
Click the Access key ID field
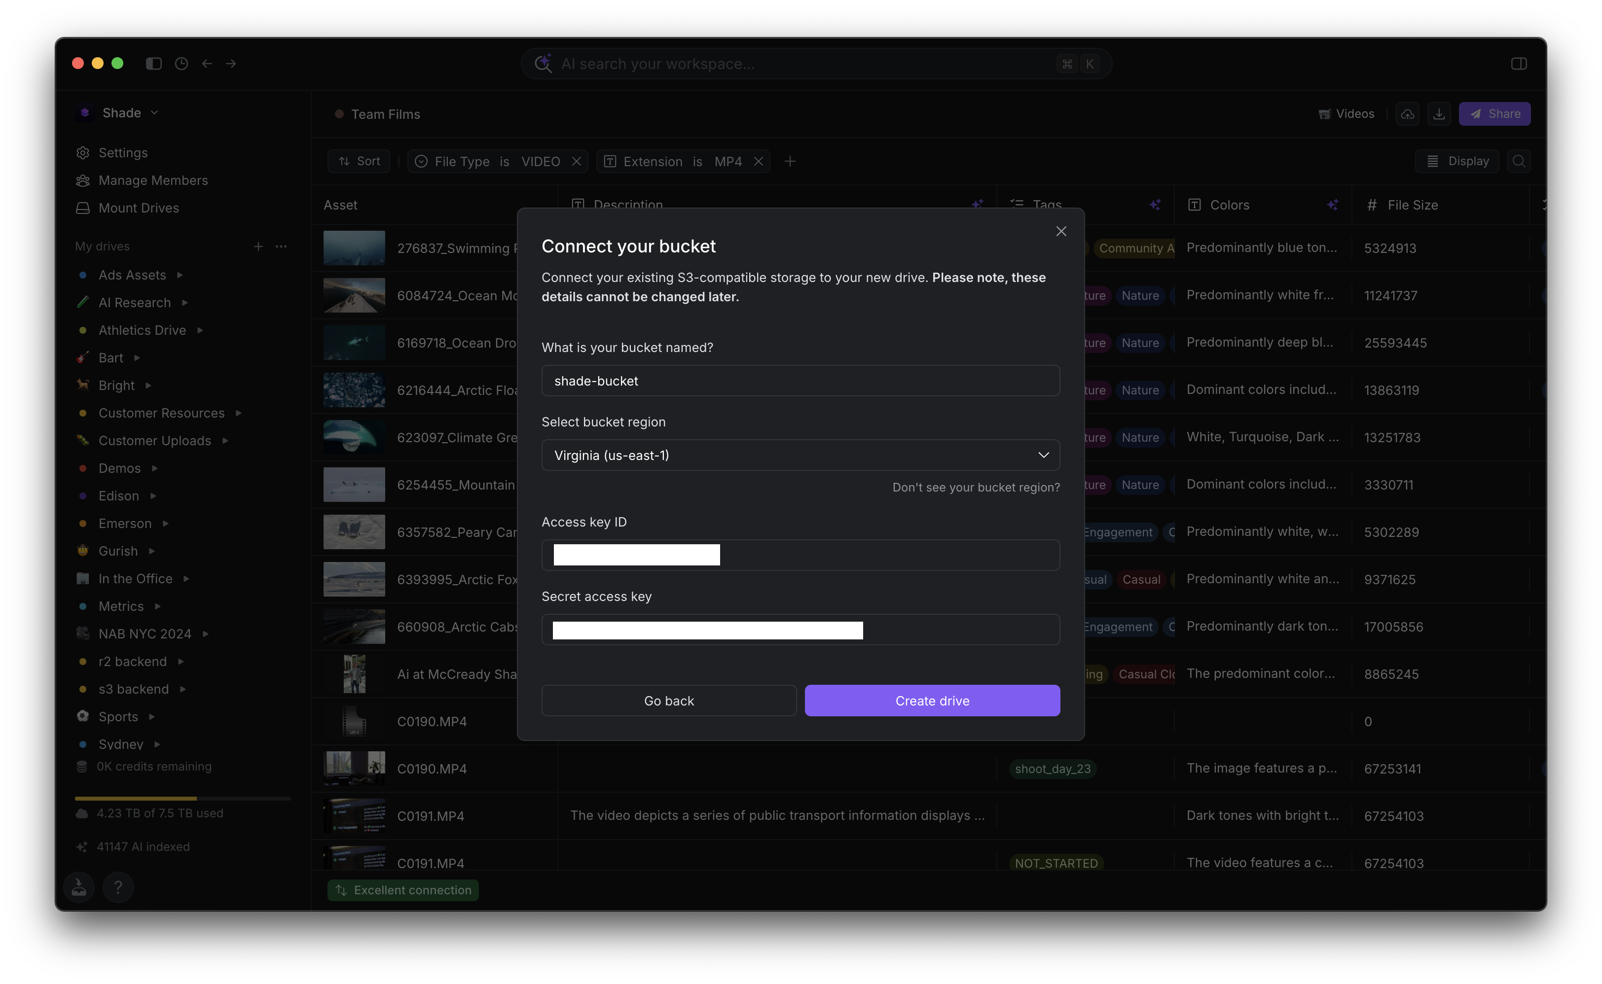coord(800,555)
